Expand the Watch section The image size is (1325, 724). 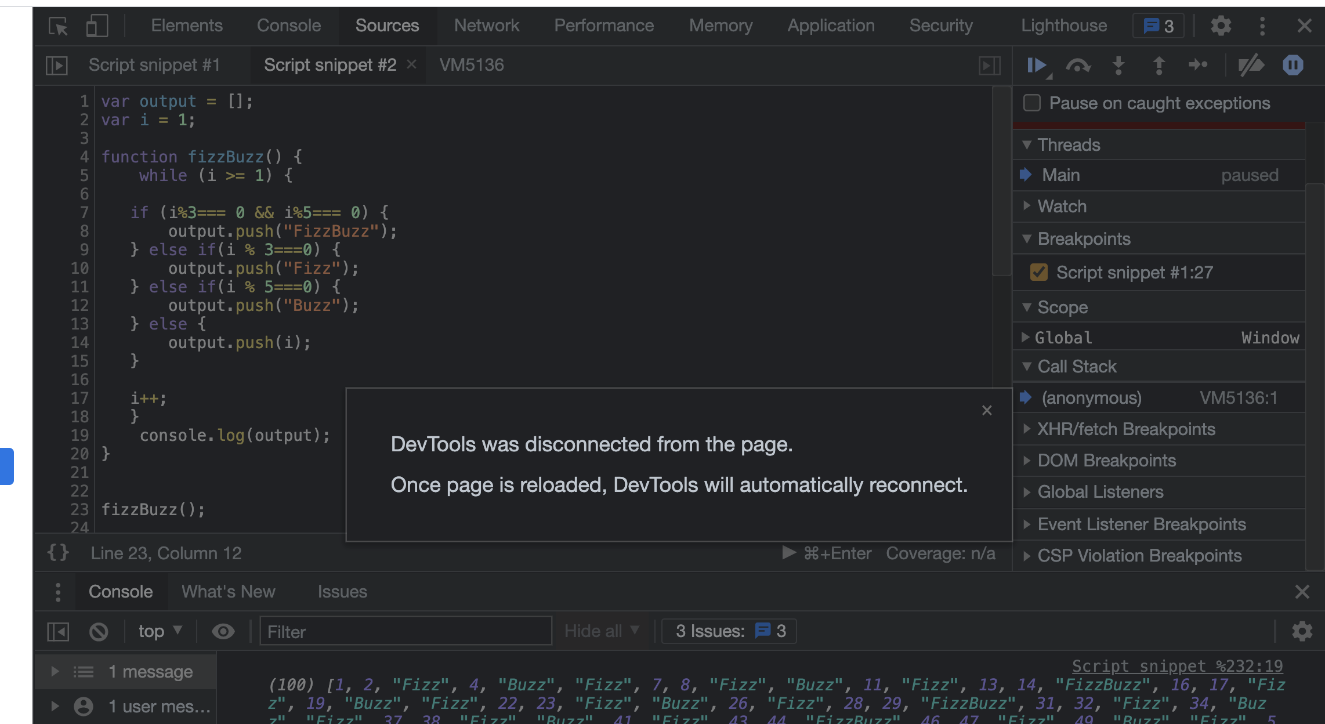coord(1062,206)
